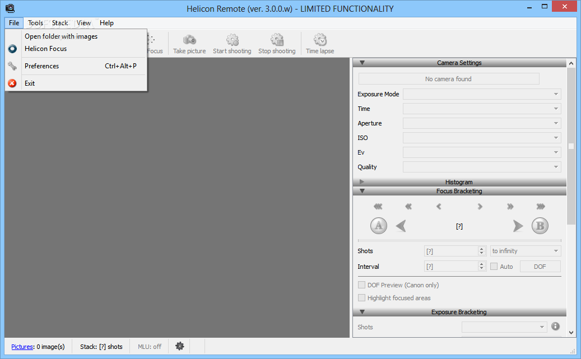581x359 pixels.
Task: Choose Exit from File menu
Action: point(76,83)
